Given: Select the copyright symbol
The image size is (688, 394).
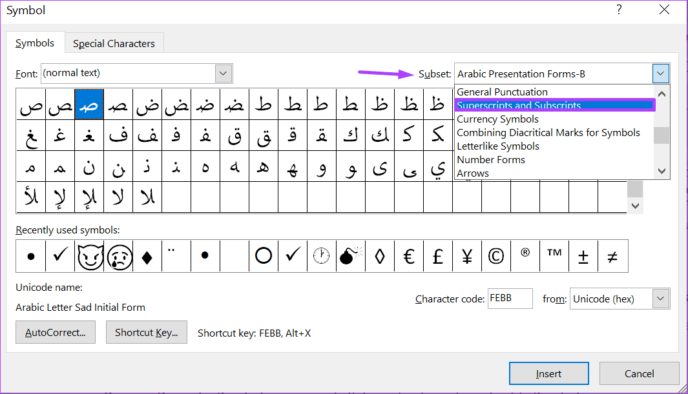Looking at the screenshot, I should tap(495, 256).
